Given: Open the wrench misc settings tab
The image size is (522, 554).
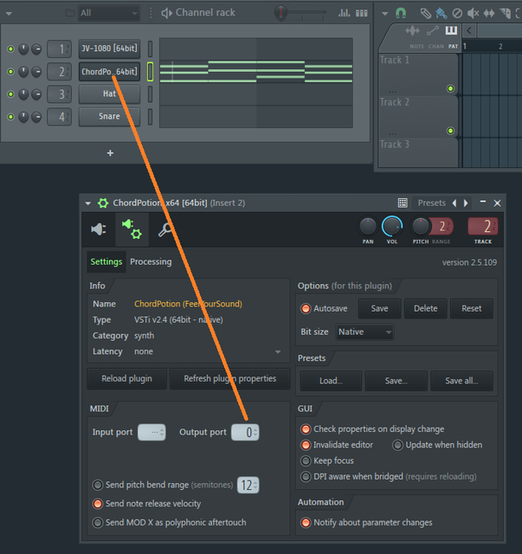Looking at the screenshot, I should [164, 229].
